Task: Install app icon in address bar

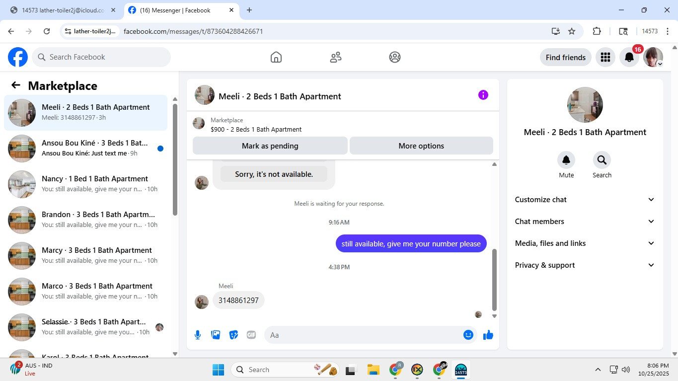Action: (556, 31)
